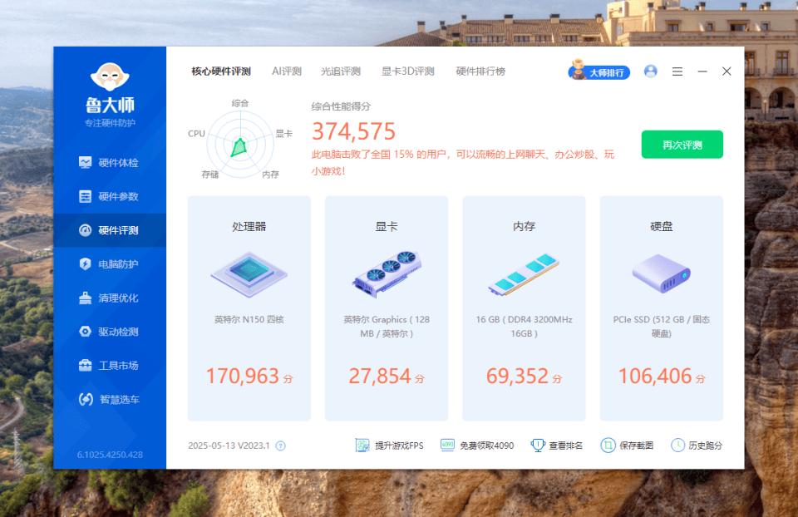
Task: Click the version number 6.1025.4250.428
Action: [110, 455]
